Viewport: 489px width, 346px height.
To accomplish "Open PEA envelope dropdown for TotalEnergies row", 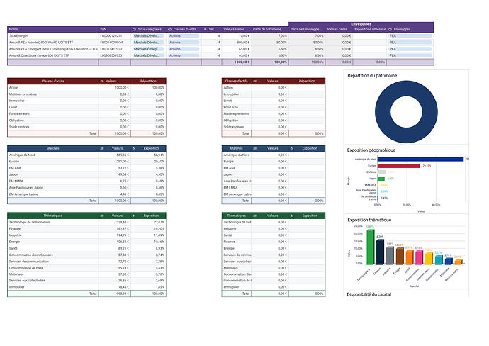I will (410, 36).
